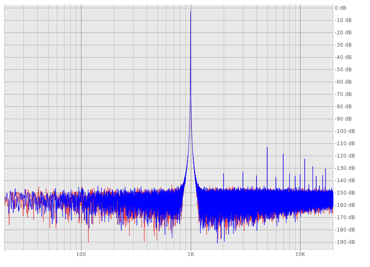Click the "-90 dB" axis label
The image size is (370, 267).
pyautogui.click(x=343, y=119)
